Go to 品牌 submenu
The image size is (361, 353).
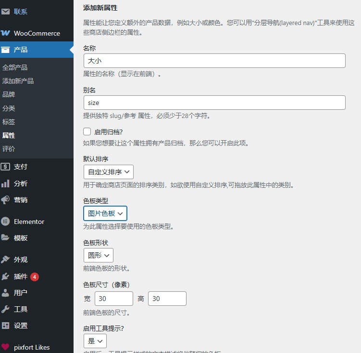click(9, 94)
